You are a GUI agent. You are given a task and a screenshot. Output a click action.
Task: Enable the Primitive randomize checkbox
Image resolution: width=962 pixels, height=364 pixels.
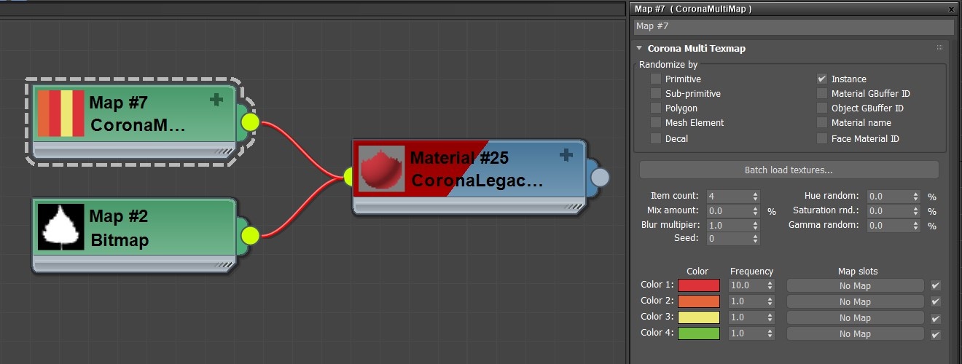656,79
